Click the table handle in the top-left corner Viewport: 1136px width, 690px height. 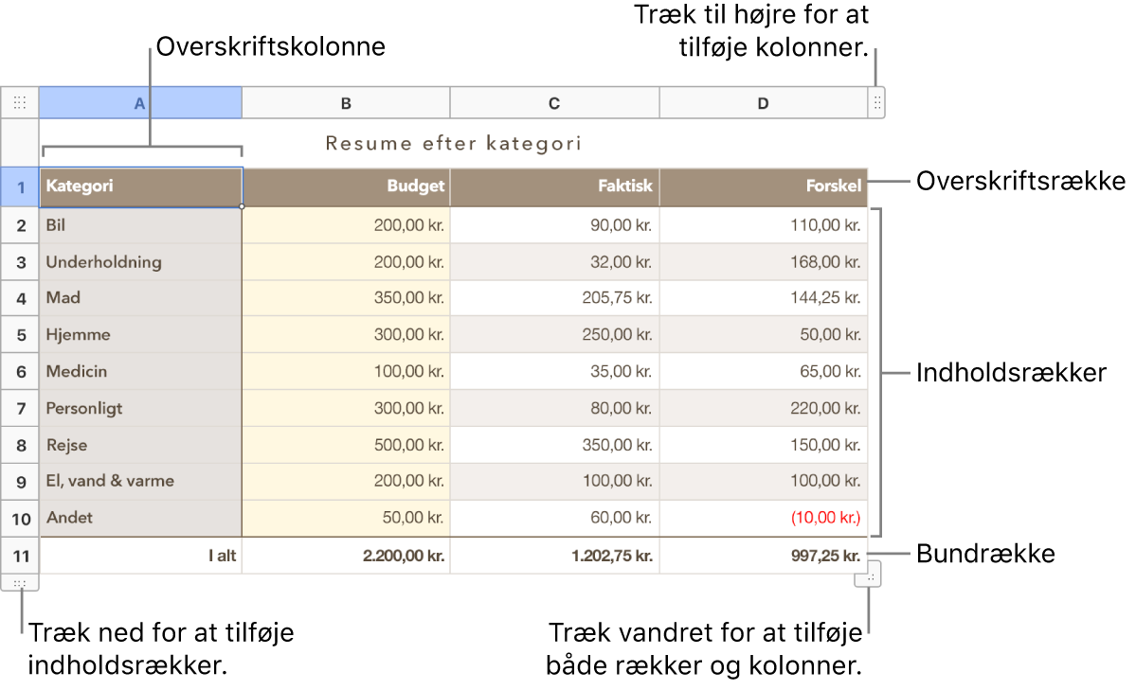coord(20,102)
